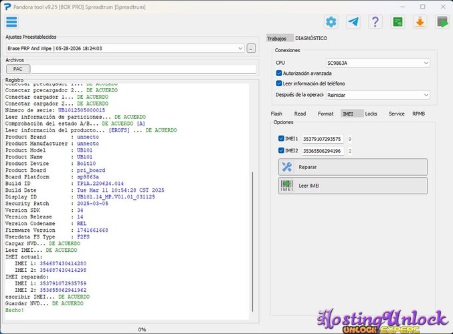Open the Read tab
The image size is (453, 334).
point(300,114)
